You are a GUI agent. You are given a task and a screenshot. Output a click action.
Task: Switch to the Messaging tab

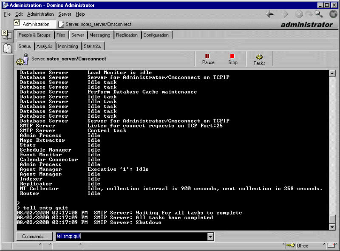(100, 35)
